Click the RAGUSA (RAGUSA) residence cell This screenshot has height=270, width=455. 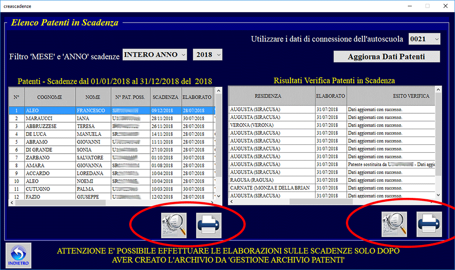click(272, 180)
